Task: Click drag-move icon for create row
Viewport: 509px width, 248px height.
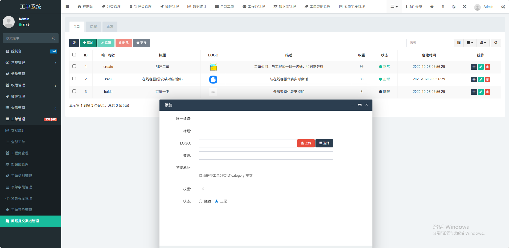Action: pos(474,67)
